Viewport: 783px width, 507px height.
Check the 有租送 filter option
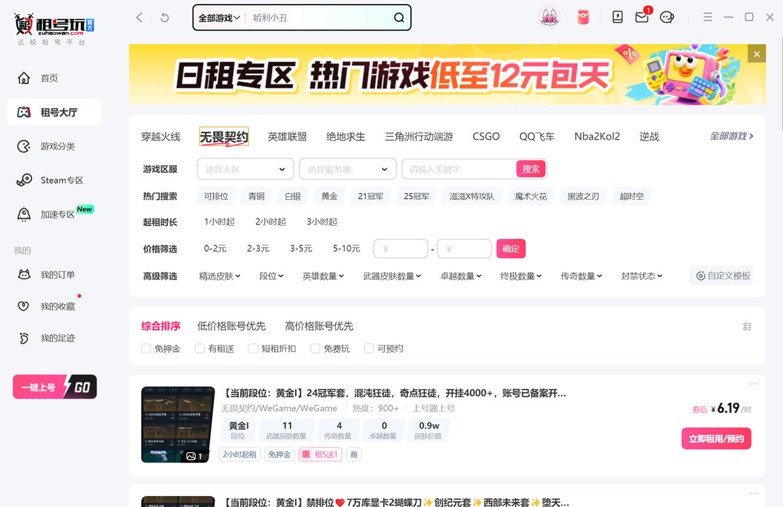tap(200, 348)
